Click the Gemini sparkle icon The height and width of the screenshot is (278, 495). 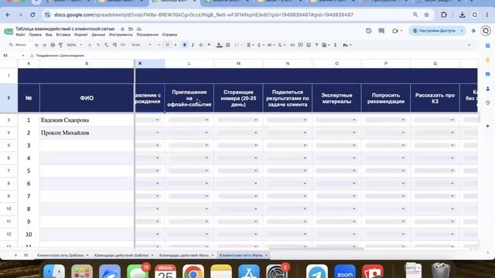(473, 31)
